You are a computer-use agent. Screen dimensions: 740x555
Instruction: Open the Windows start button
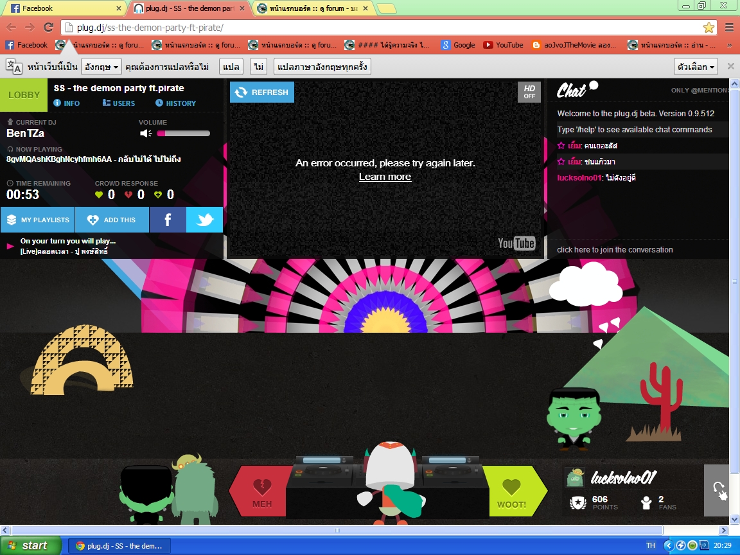tap(31, 545)
